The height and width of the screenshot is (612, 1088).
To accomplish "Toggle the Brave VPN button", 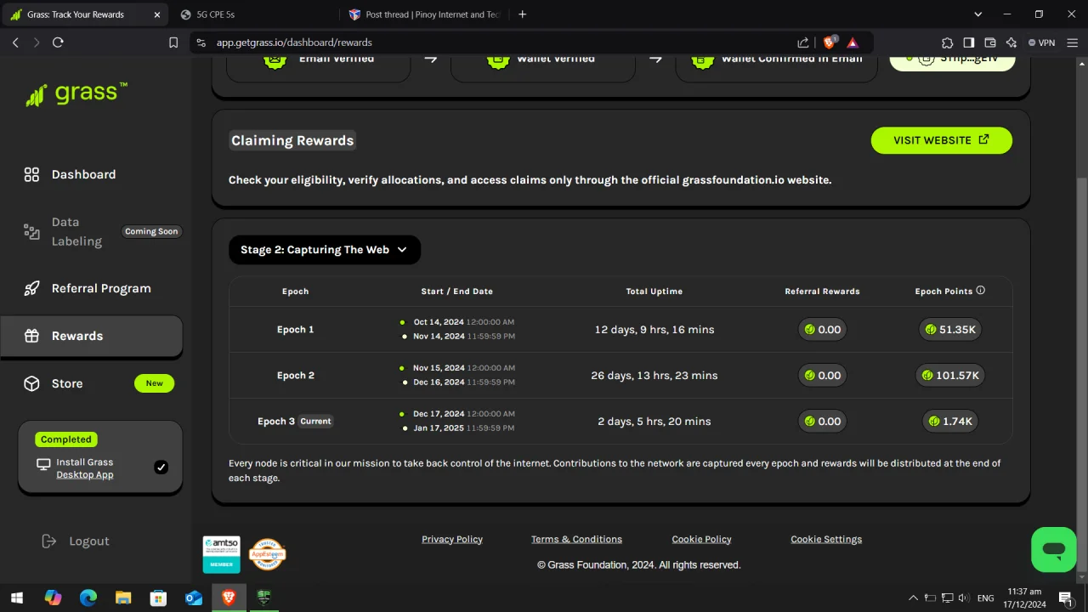I will pyautogui.click(x=1041, y=42).
